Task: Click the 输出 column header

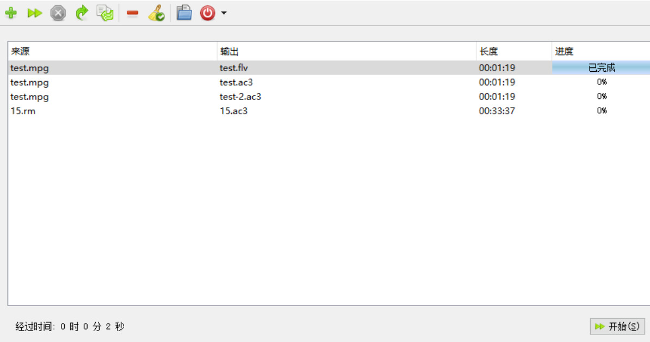Action: (346, 52)
